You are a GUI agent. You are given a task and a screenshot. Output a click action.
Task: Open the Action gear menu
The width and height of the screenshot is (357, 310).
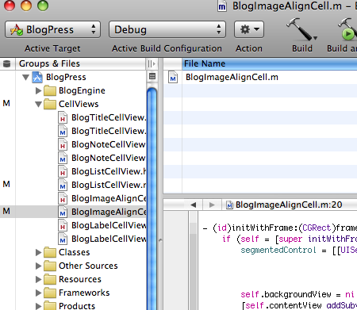point(249,29)
